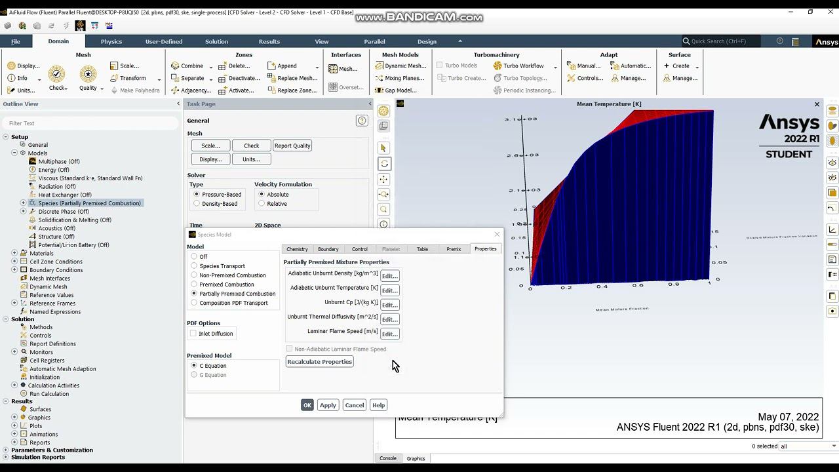
Task: Open the Combine zones dropdown arrow
Action: point(210,67)
